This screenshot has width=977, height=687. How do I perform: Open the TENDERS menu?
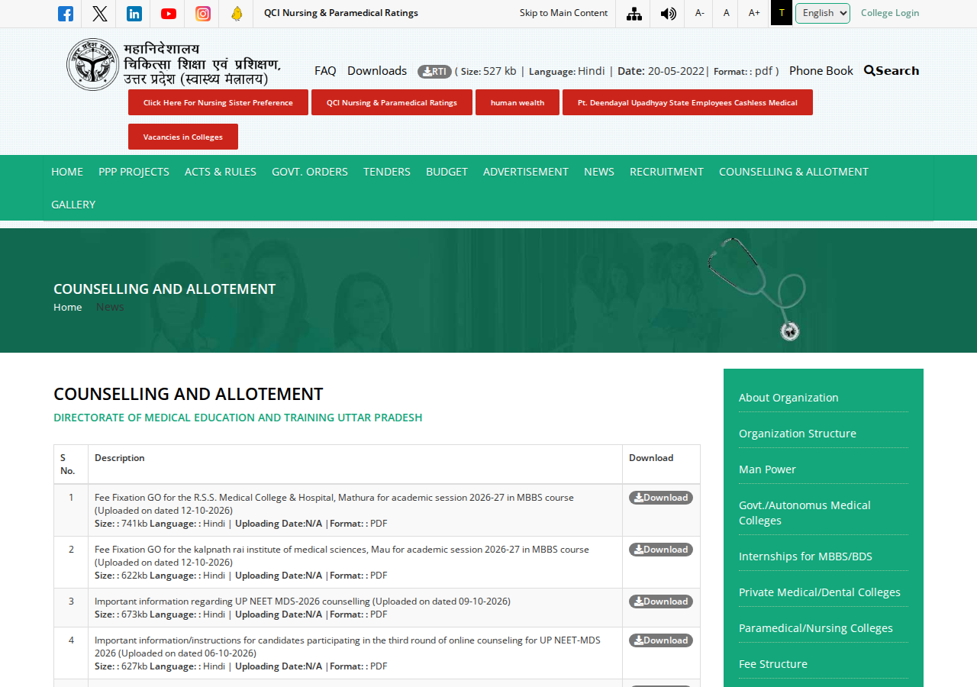click(387, 172)
